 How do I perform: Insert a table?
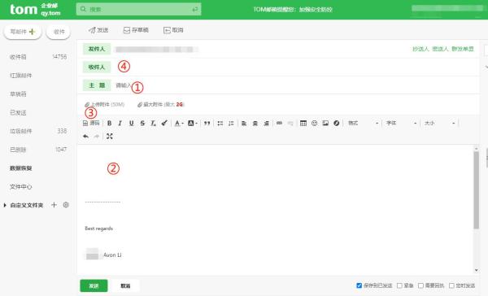[x=303, y=124]
